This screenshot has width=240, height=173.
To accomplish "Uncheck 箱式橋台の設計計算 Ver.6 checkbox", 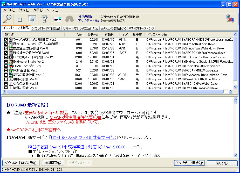I will click(x=6, y=53).
